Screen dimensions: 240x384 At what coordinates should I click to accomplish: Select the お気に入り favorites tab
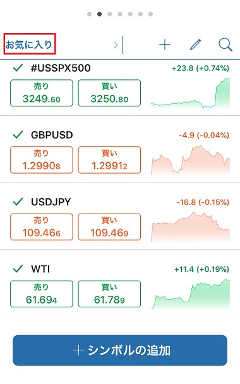(29, 44)
